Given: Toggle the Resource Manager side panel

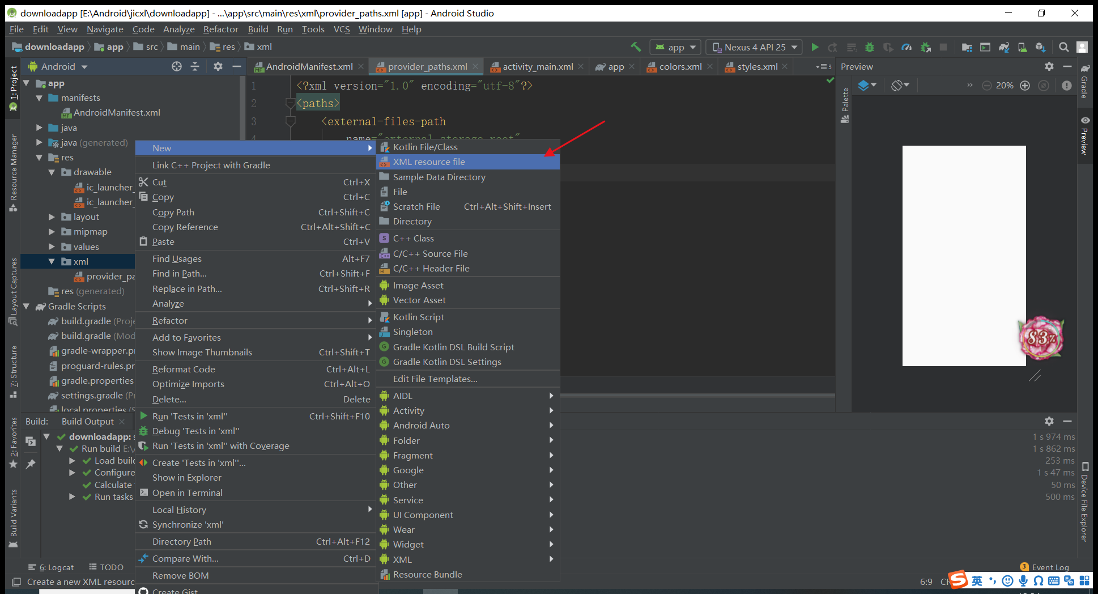Looking at the screenshot, I should (x=14, y=172).
